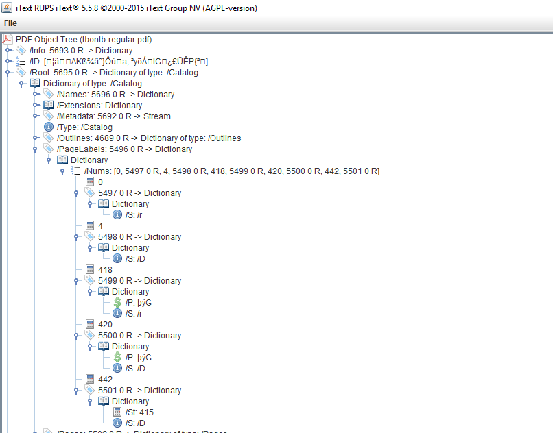The height and width of the screenshot is (433, 553).
Task: Collapse the Dictionary of type: /Catalog node
Action: click(x=21, y=84)
